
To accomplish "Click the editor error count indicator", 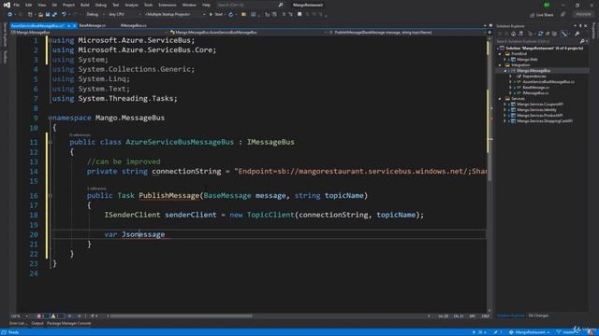I will pos(40,315).
